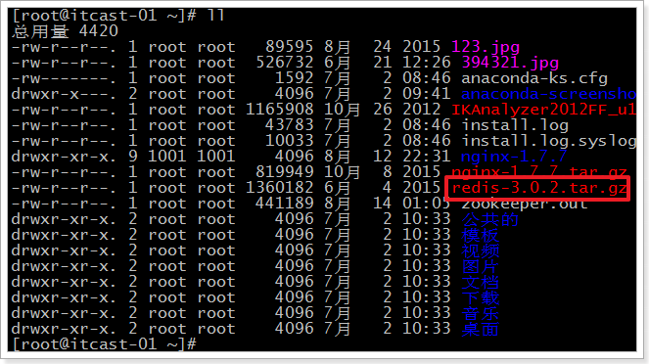Click the 总用量 4420 total line

tap(65, 31)
